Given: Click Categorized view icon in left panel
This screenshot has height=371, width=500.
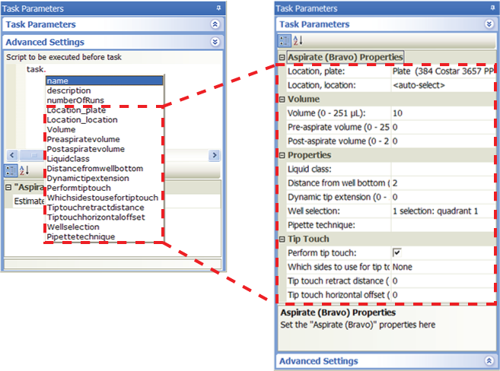Looking at the screenshot, I should click(10, 170).
